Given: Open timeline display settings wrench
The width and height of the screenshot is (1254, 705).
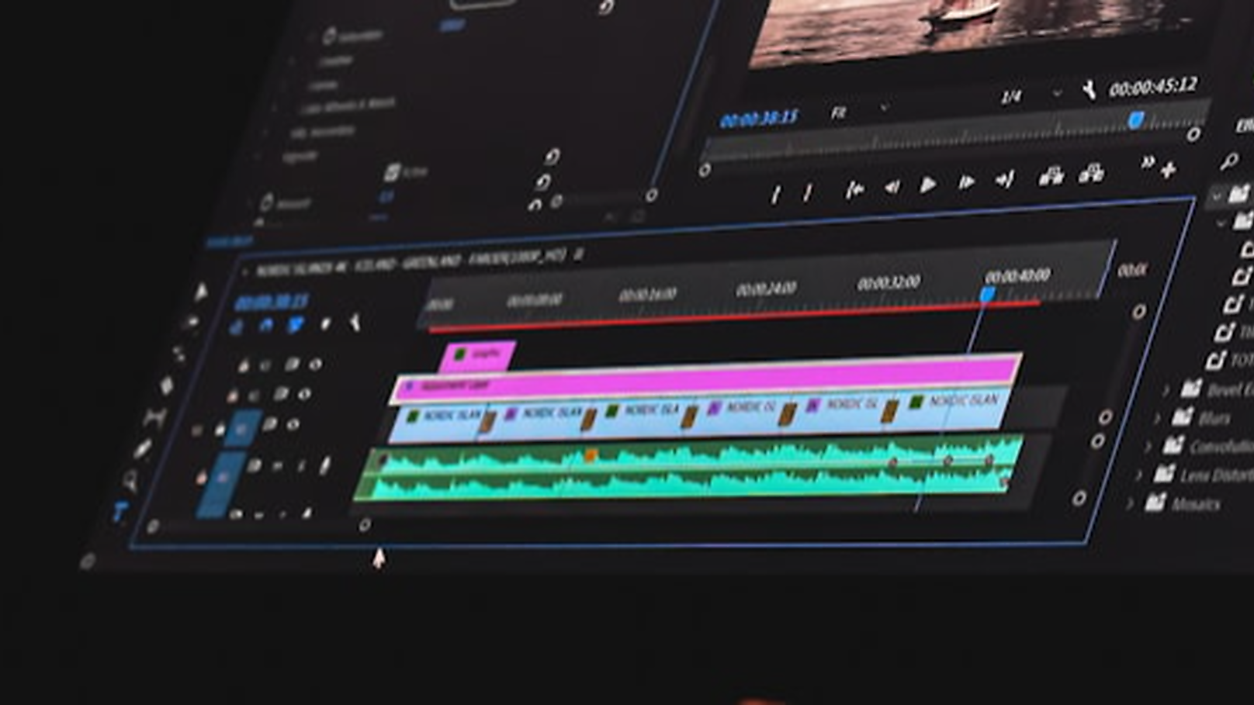Looking at the screenshot, I should coord(355,321).
